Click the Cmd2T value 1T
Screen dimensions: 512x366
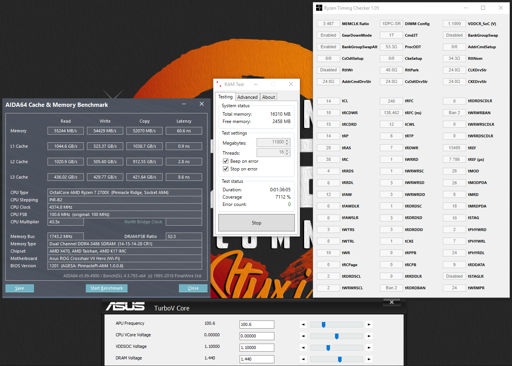coord(391,35)
